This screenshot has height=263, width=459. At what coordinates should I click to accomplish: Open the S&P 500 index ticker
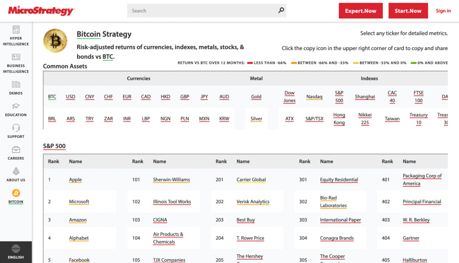point(339,97)
